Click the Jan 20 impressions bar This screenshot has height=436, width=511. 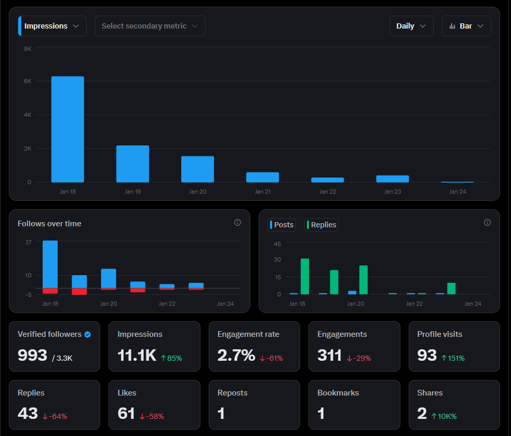click(x=197, y=169)
